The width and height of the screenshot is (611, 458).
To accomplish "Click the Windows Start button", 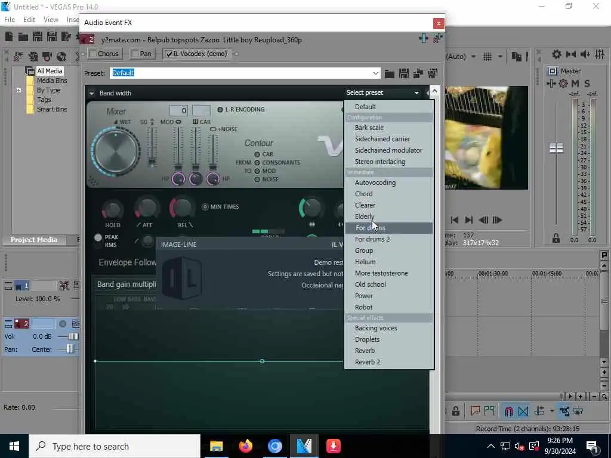I will pos(14,446).
